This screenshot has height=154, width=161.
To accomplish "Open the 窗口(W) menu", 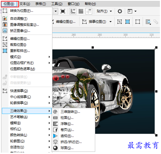I will click(x=74, y=4).
